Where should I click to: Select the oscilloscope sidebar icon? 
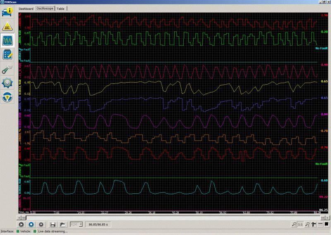point(7,40)
